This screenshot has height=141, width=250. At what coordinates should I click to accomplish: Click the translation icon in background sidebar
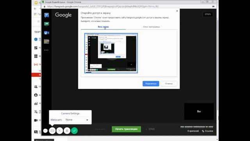[x=36, y=112]
